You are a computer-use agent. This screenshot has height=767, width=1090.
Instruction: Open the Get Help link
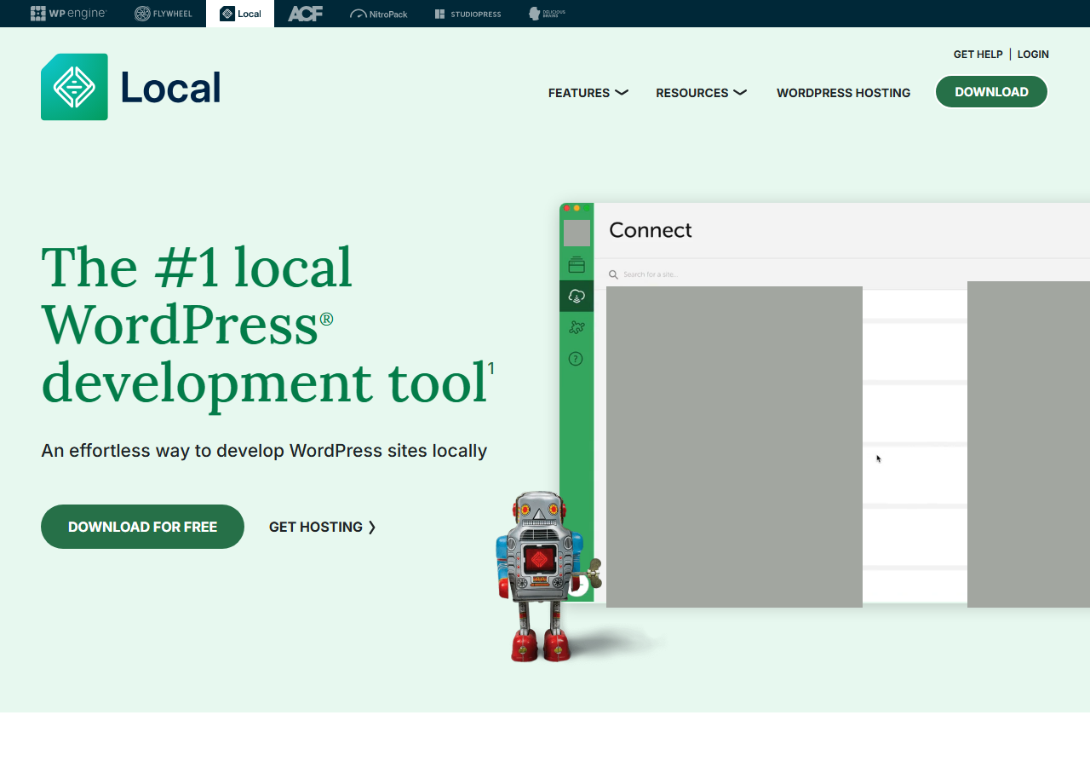coord(978,55)
